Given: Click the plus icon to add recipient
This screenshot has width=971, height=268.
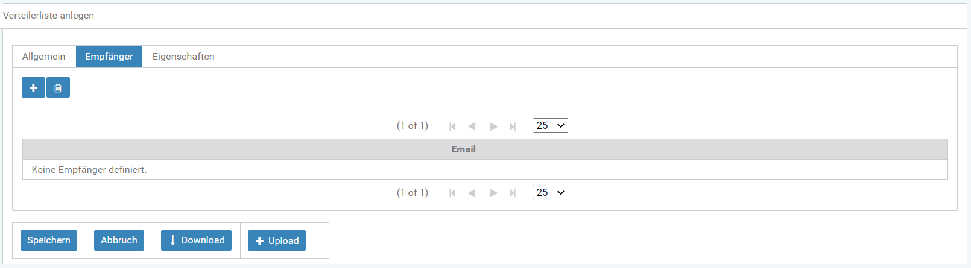Looking at the screenshot, I should [33, 88].
